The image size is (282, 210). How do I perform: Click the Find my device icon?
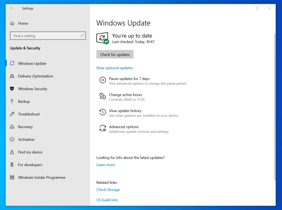[x=12, y=152]
